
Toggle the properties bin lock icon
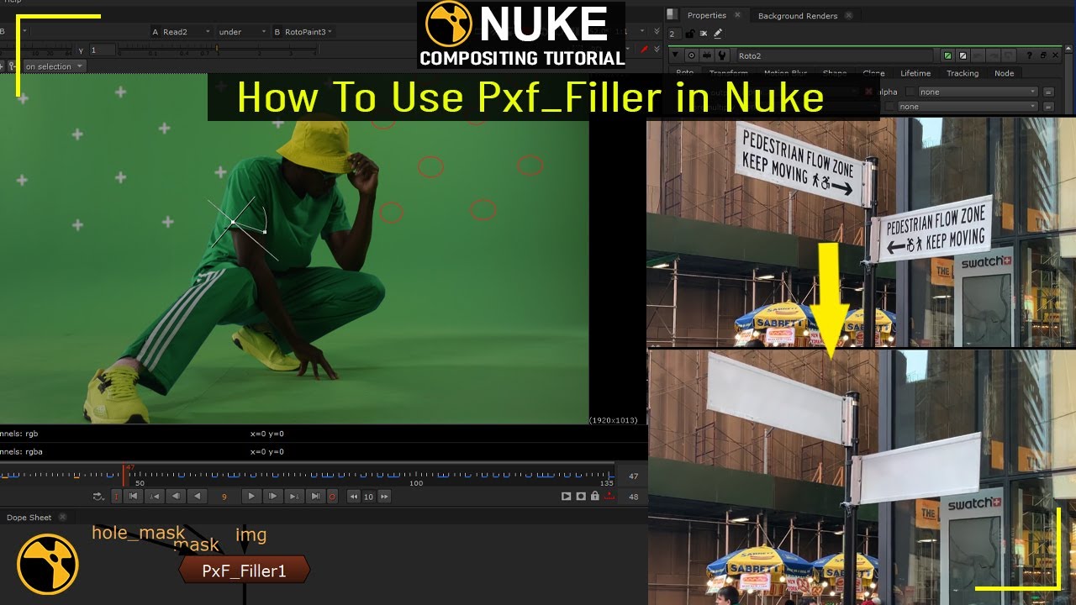[x=689, y=34]
